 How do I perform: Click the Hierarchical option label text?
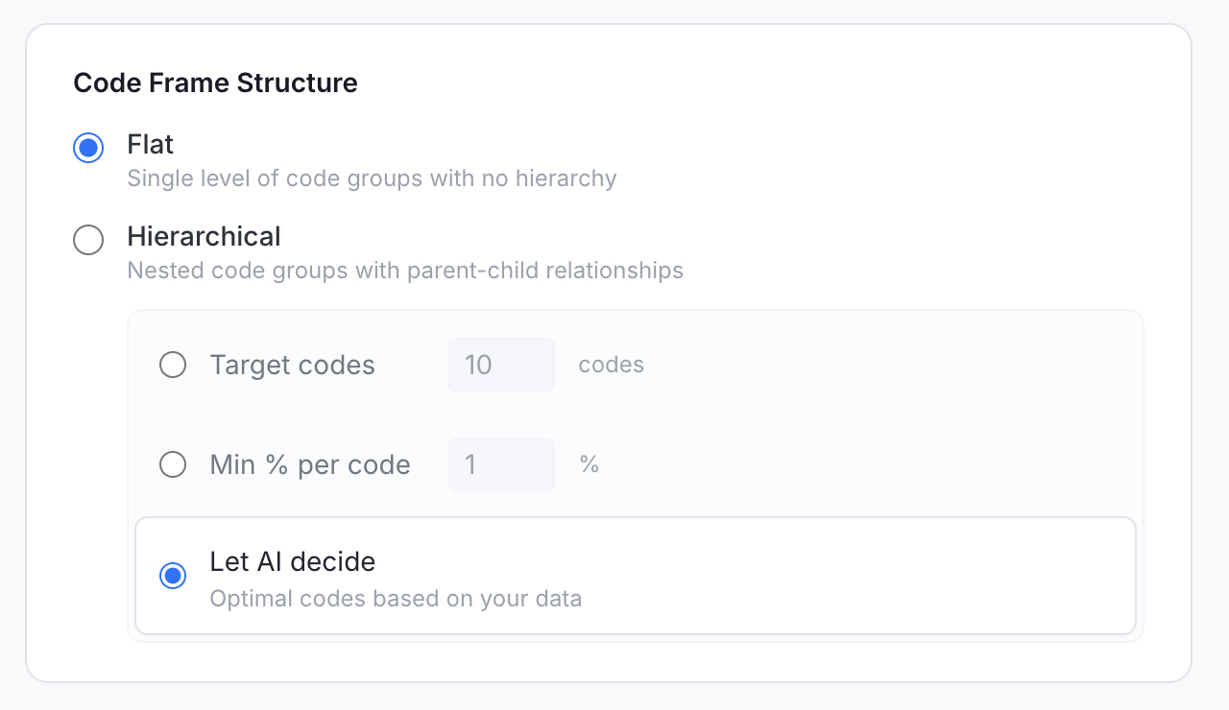coord(204,236)
